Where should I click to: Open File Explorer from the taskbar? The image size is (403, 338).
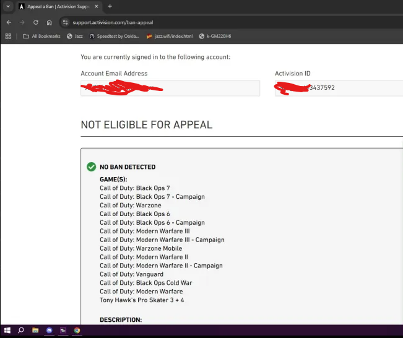35,331
